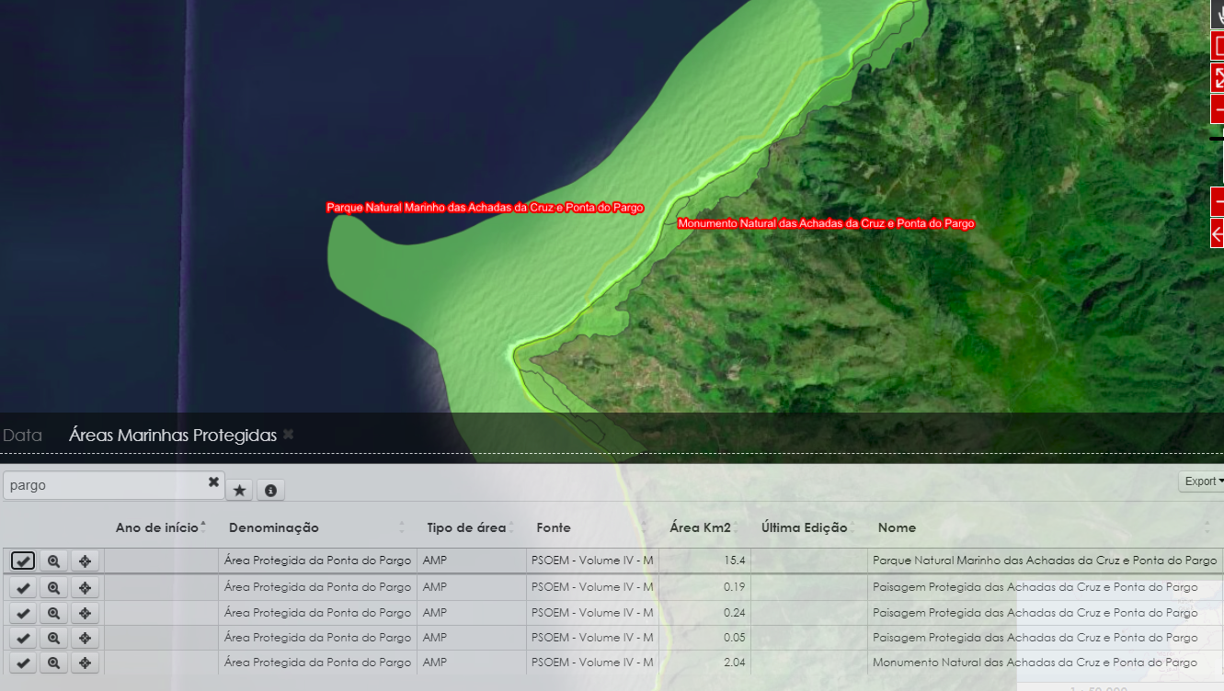Click the full extent arrows icon

(x=1218, y=77)
